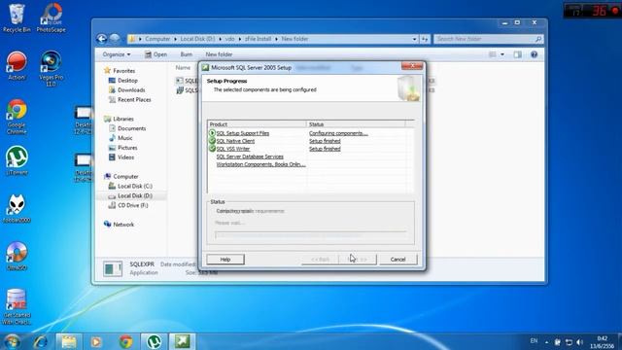Image resolution: width=622 pixels, height=350 pixels.
Task: Toggle the Explorer preview pane icon
Action: point(517,54)
